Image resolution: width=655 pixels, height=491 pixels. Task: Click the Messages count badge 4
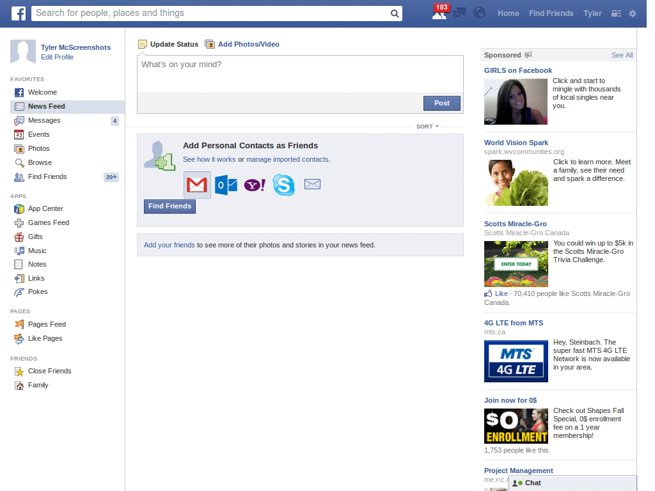point(114,121)
